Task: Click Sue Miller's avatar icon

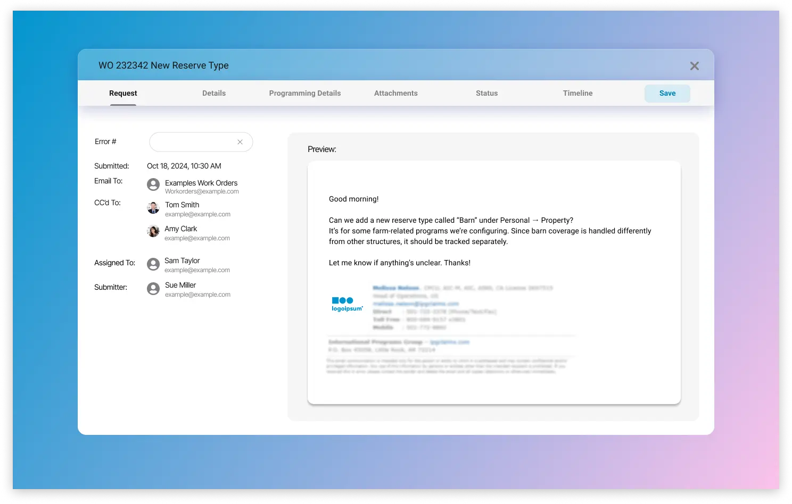Action: (153, 289)
